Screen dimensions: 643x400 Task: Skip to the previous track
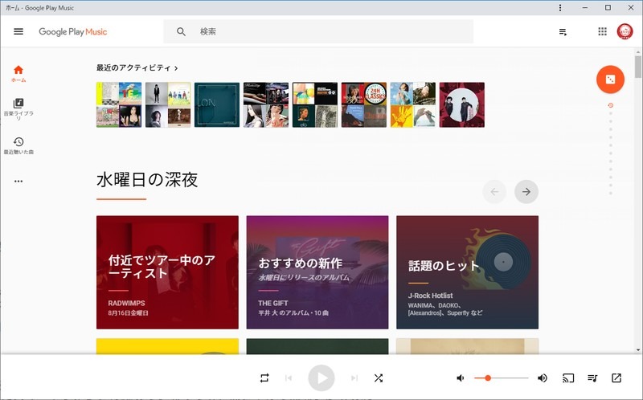(289, 378)
